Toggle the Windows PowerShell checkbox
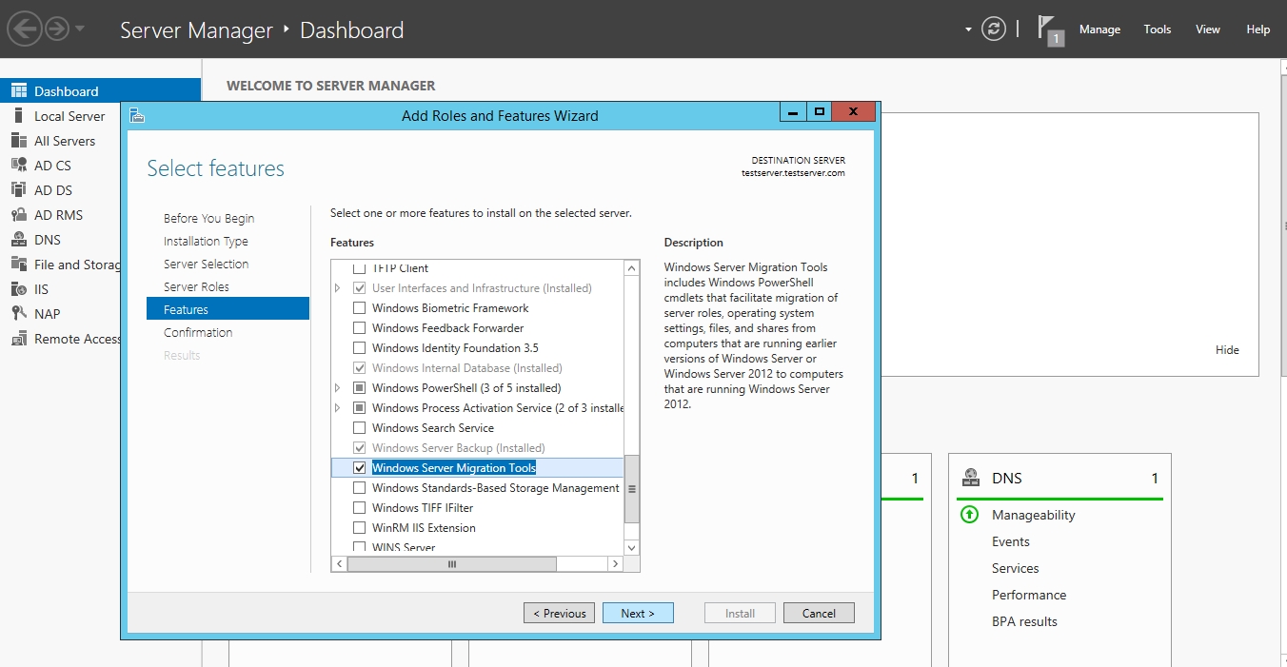Image resolution: width=1287 pixels, height=667 pixels. point(359,388)
